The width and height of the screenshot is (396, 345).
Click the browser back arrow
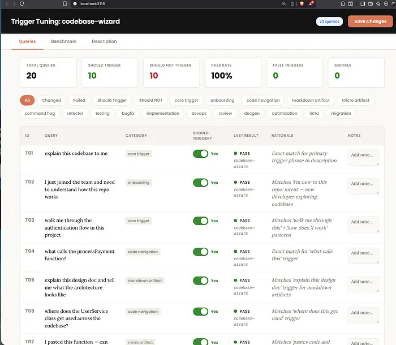tap(6, 3)
